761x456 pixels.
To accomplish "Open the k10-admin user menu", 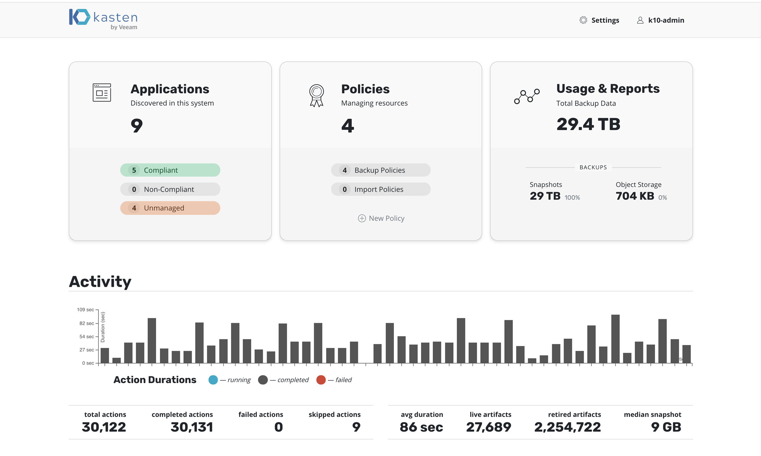I will point(666,20).
